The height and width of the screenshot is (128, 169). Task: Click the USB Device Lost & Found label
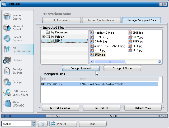tap(20, 93)
